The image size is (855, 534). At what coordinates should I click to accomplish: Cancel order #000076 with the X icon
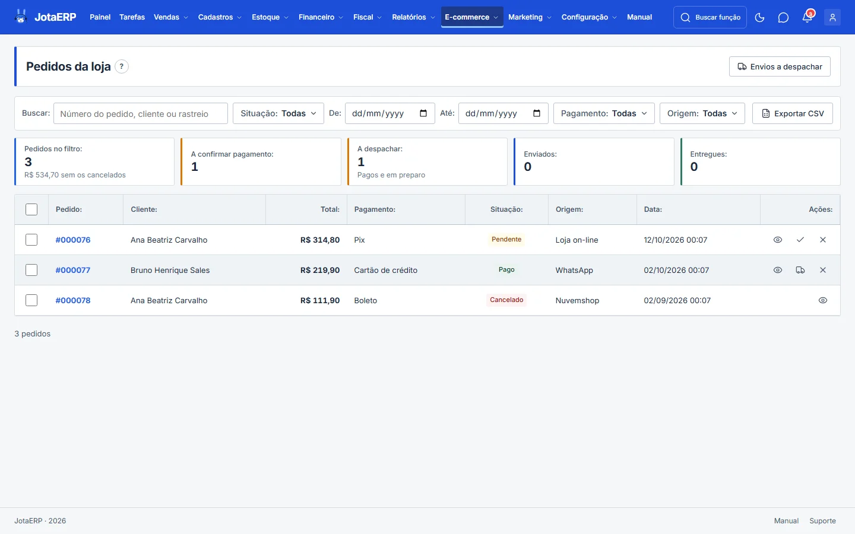click(x=823, y=240)
